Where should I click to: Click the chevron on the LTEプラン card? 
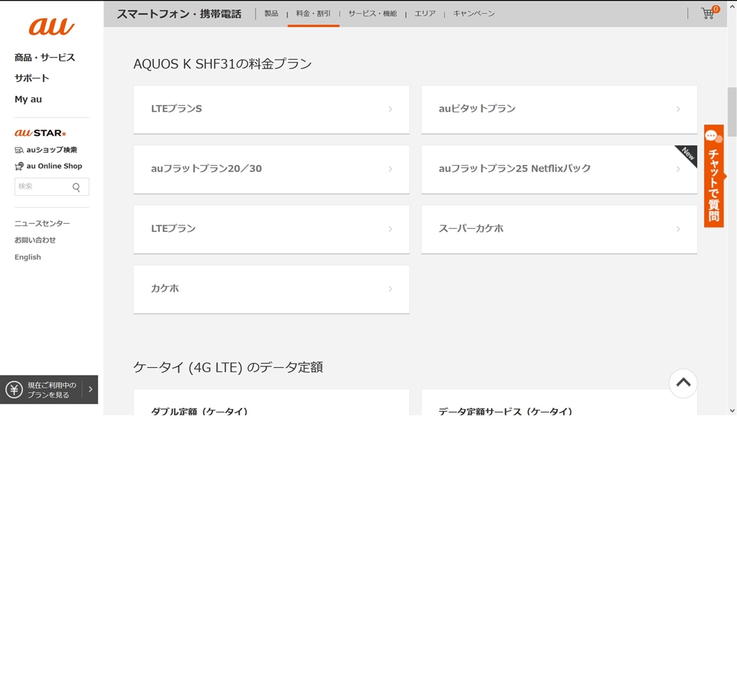[390, 229]
